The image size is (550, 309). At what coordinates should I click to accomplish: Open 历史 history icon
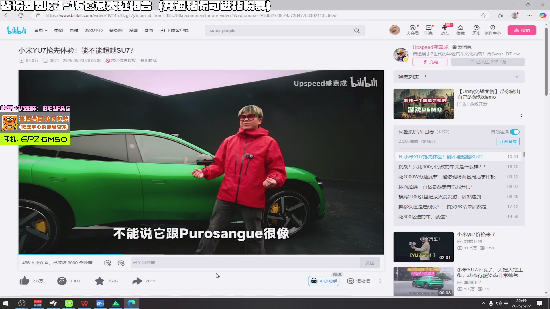(476, 30)
